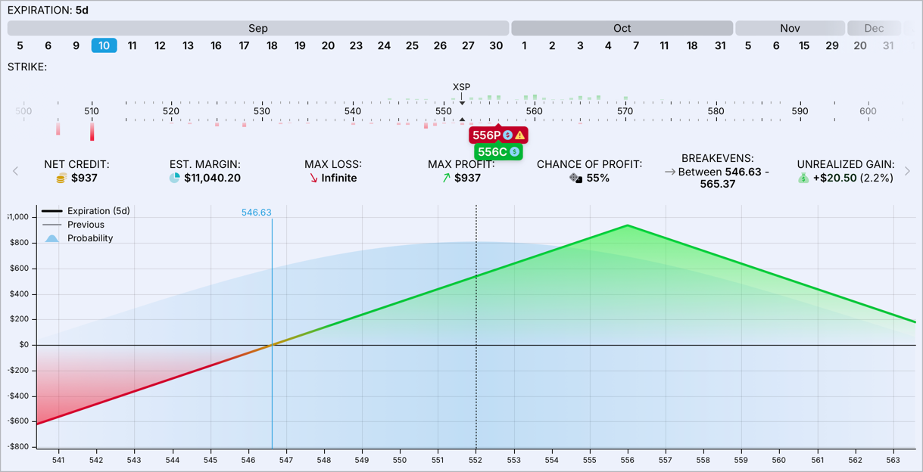Screen dimensions: 923x472
Task: Click the dice icon near chance of profit
Action: (576, 179)
